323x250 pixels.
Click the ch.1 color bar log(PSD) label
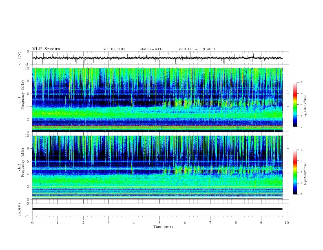coord(305,107)
